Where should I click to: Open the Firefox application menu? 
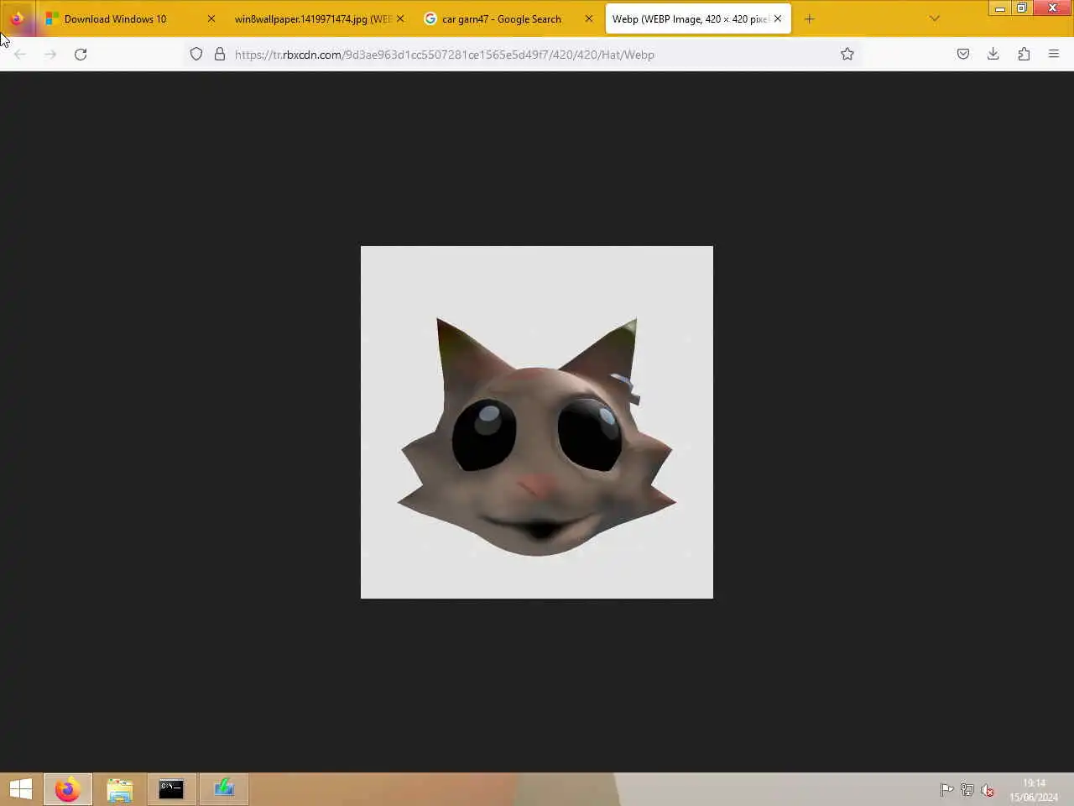(1054, 55)
